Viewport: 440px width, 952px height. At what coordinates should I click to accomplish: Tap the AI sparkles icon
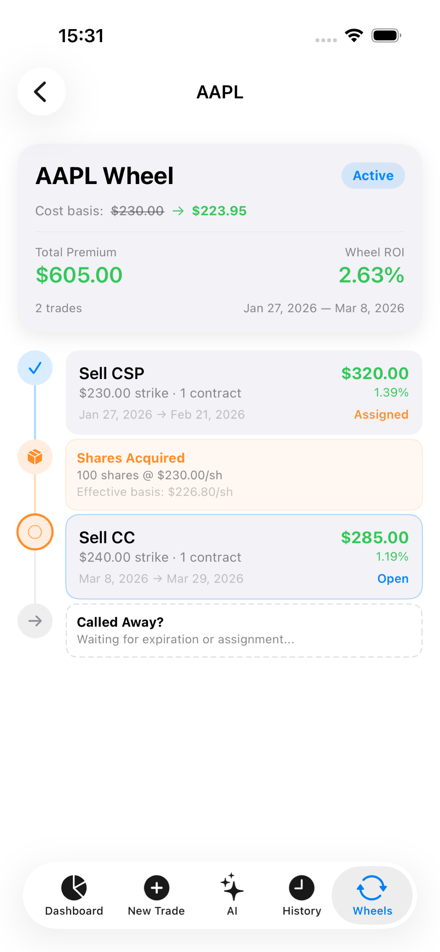[232, 887]
